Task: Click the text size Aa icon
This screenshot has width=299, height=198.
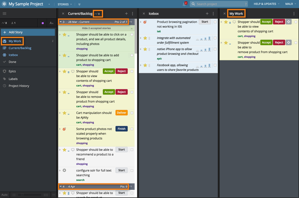Action: [51, 23]
